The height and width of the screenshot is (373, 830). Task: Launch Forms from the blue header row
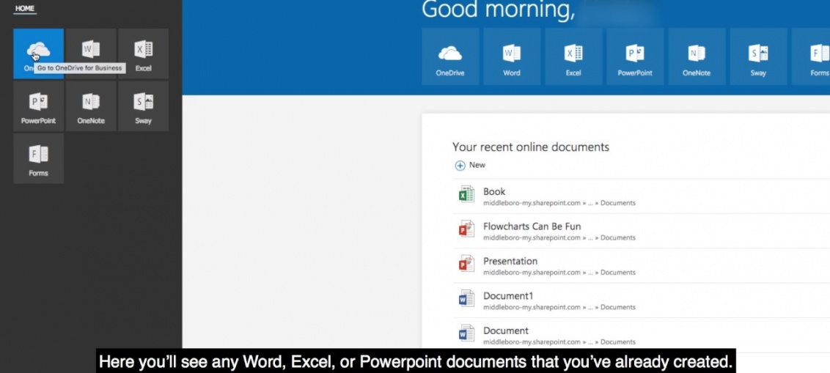pos(811,56)
